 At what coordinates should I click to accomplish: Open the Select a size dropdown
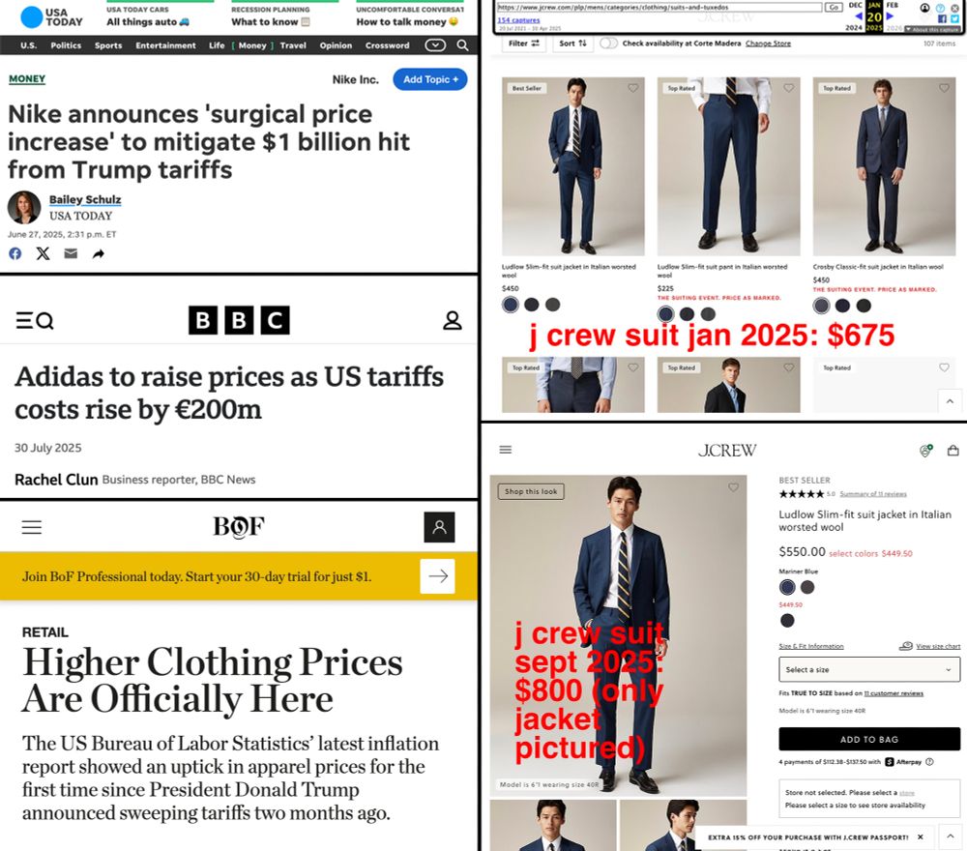tap(869, 669)
